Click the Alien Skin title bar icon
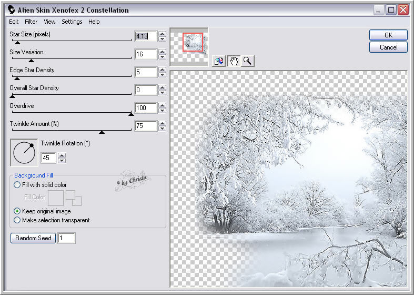The height and width of the screenshot is (295, 414). 12,10
